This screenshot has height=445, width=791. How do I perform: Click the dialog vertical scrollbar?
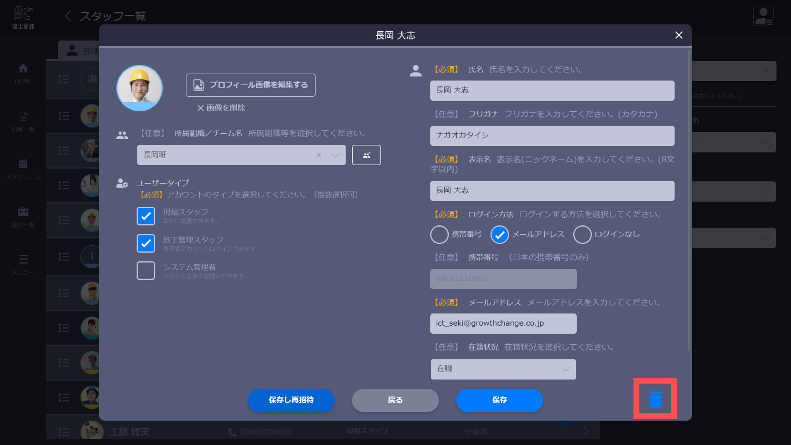click(x=689, y=200)
